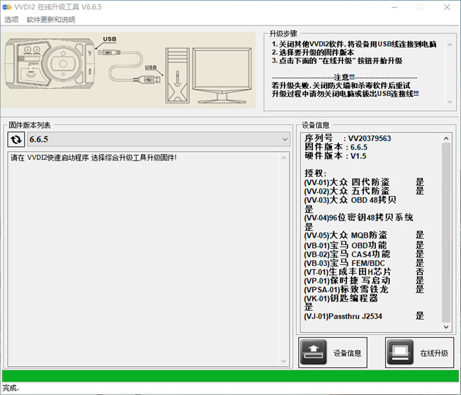Open the 6.6.5 firmware version dropdown

(159, 140)
